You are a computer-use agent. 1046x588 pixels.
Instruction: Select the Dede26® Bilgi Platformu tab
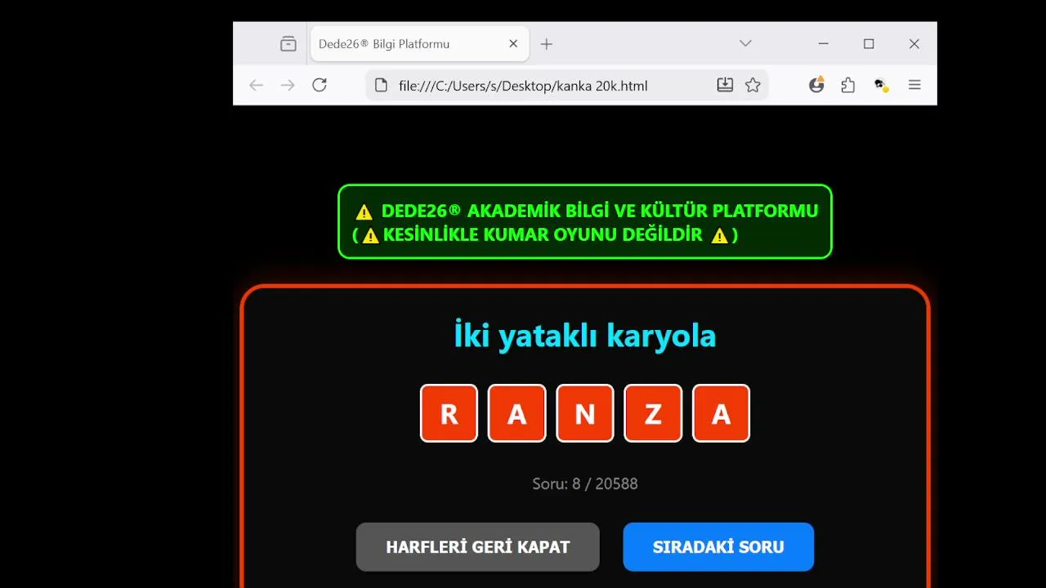click(x=420, y=44)
